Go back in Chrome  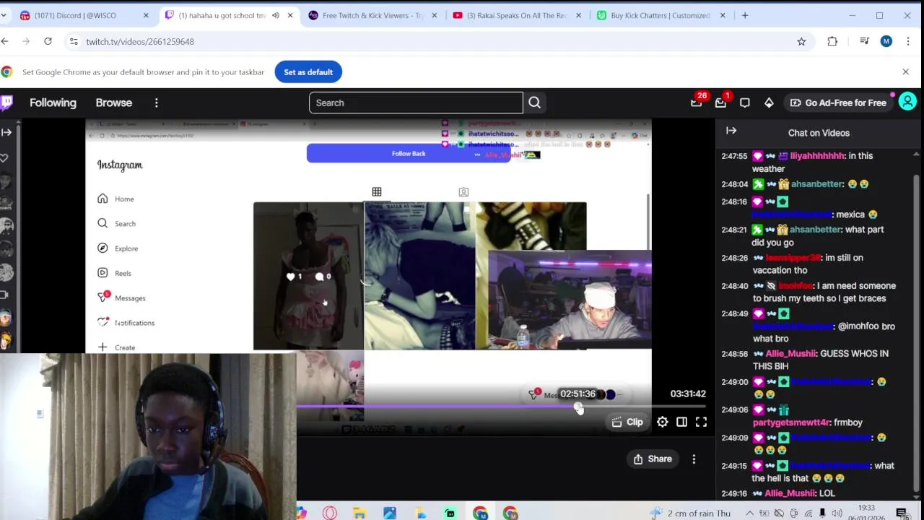pyautogui.click(x=5, y=41)
